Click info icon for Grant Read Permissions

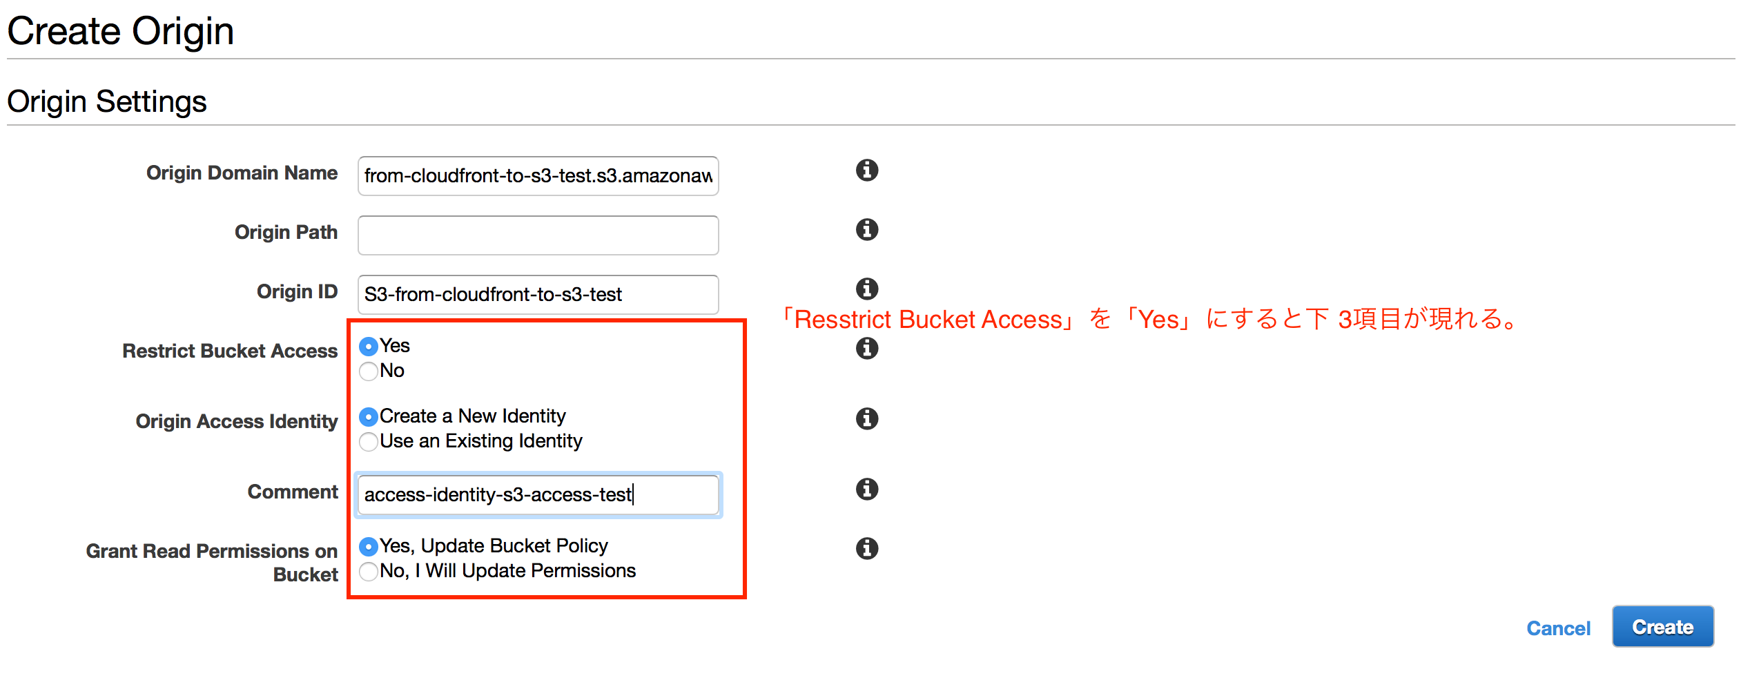point(866,548)
